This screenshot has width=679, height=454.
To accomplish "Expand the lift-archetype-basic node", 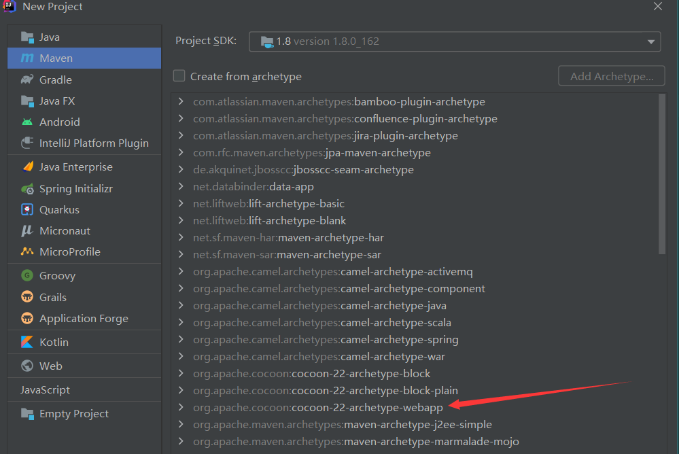I will click(181, 203).
